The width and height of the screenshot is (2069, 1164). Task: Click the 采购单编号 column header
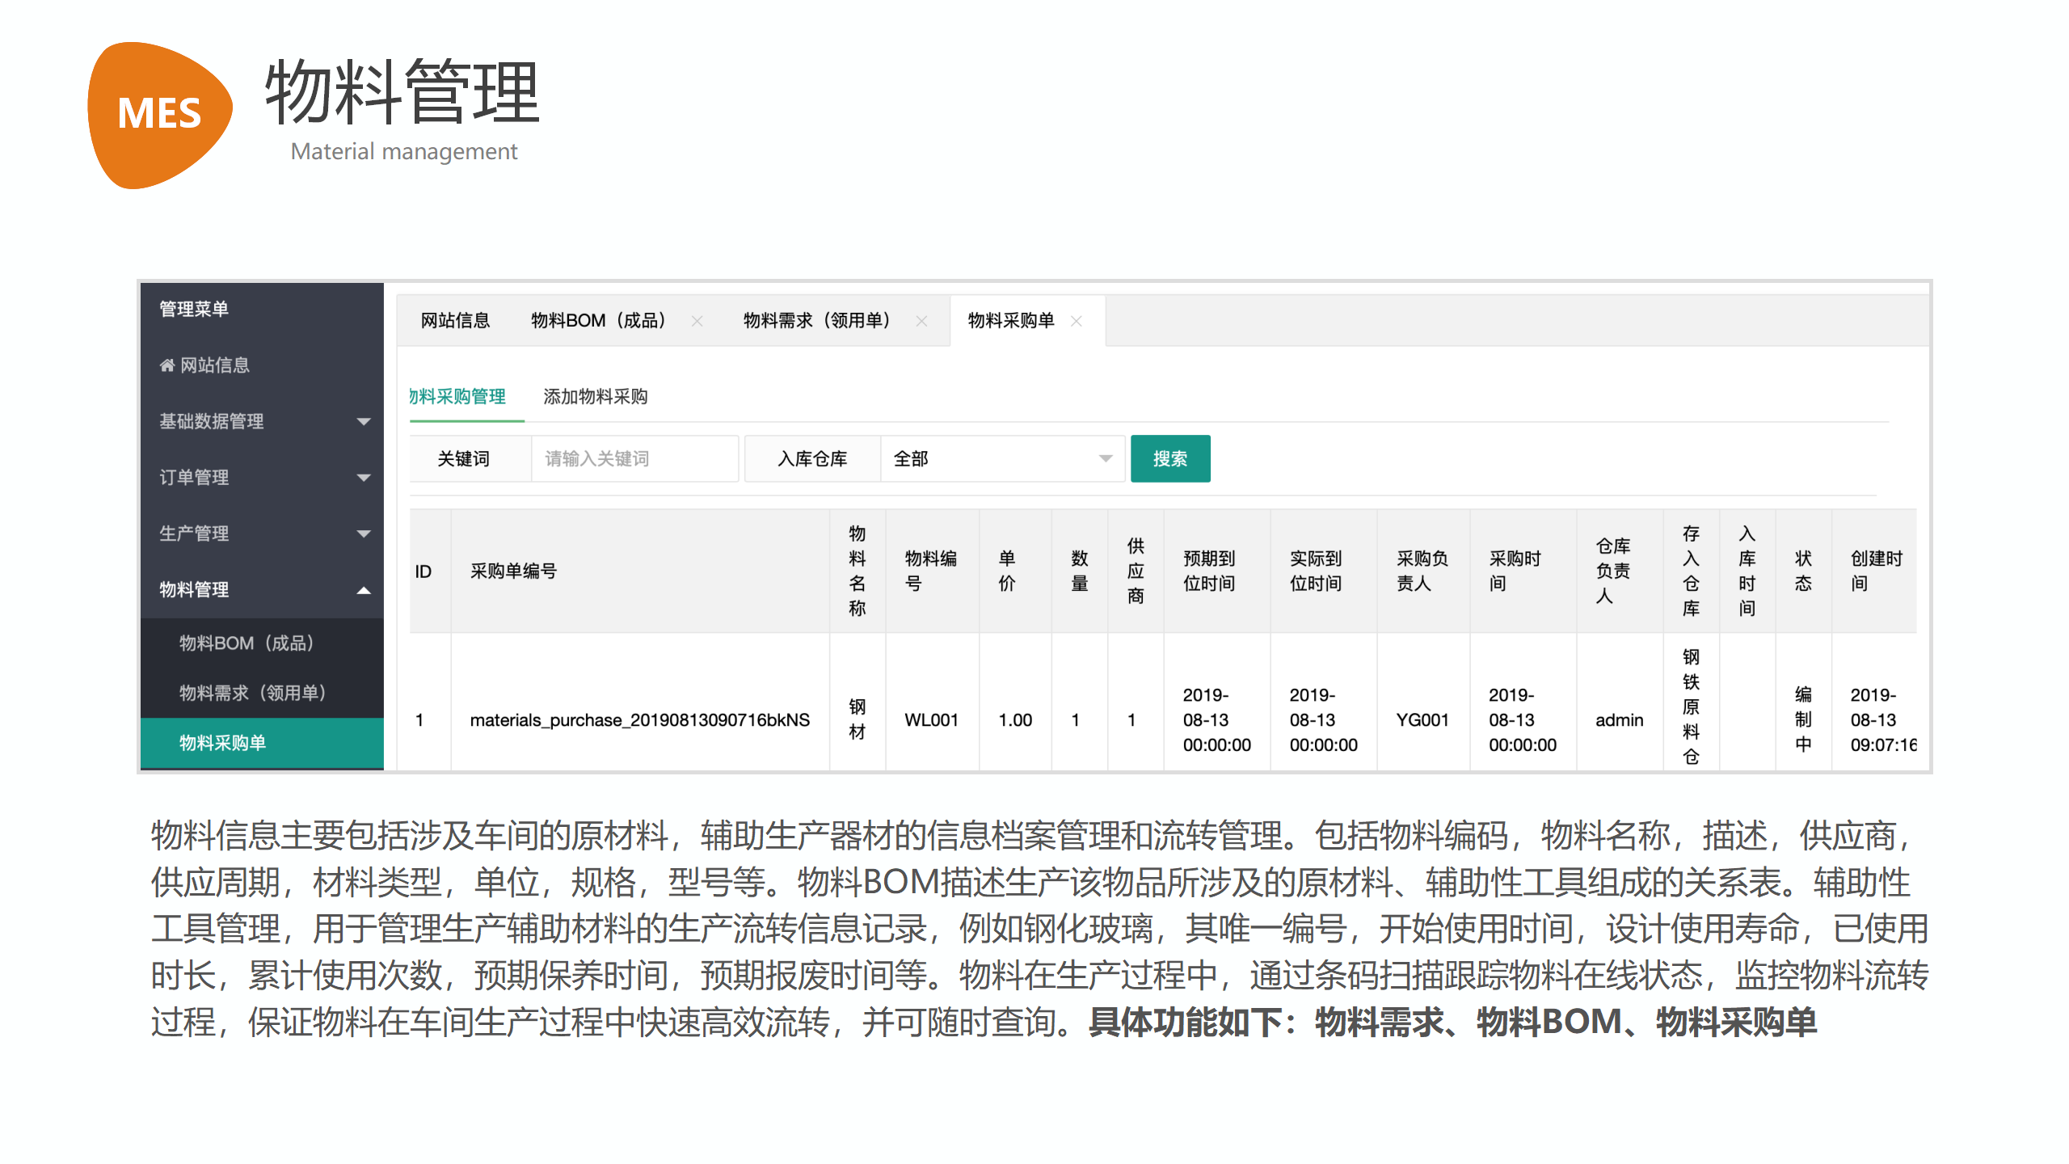click(514, 571)
